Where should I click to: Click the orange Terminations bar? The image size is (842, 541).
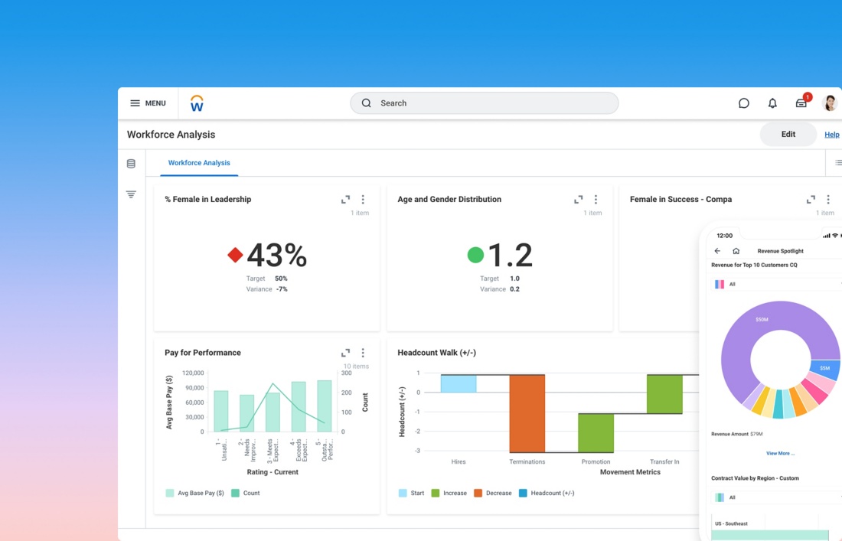527,413
